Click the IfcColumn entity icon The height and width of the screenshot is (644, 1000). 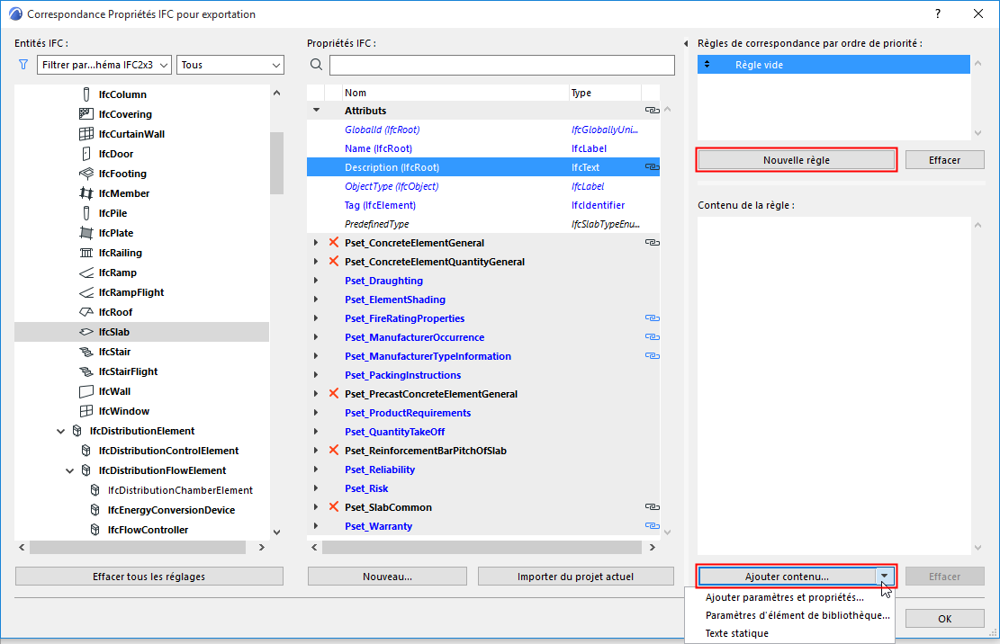pos(86,94)
